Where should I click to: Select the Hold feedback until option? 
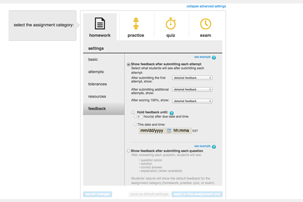tap(133, 112)
